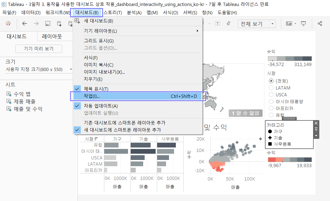Click the 매출 및 수익 sheet icon
330x201 pixels.
tap(9, 109)
